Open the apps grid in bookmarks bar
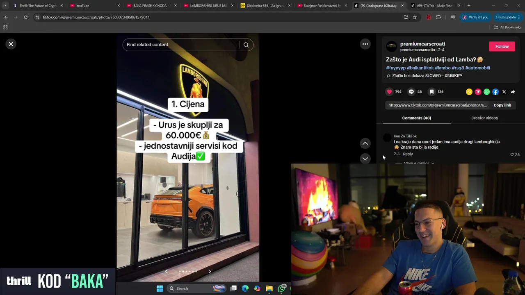The height and width of the screenshot is (295, 525). click(x=5, y=27)
